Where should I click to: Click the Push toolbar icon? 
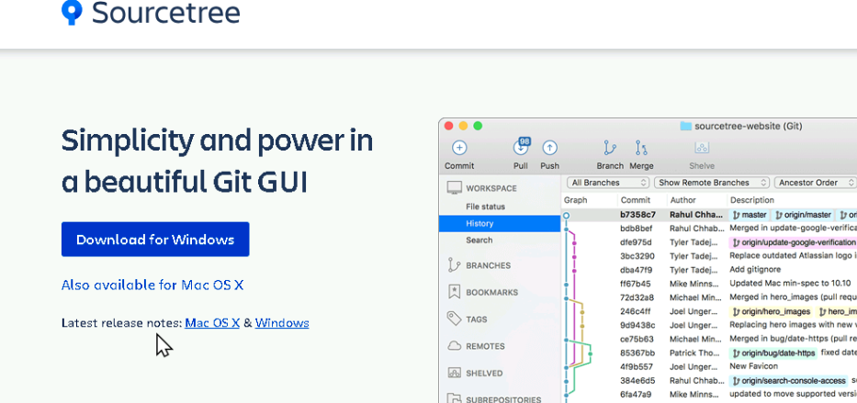point(549,148)
